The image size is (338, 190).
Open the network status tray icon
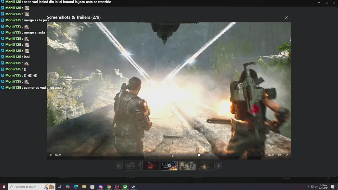[312, 187]
